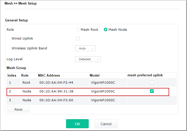Click the Mesh >> Mesh Setup page title

[20, 4]
